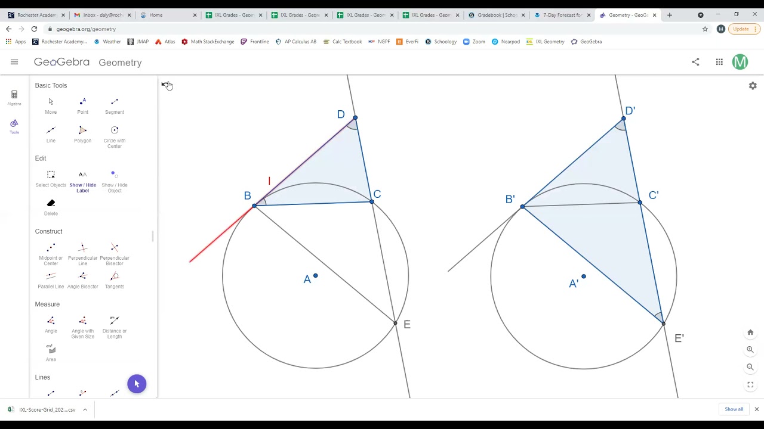Open options arrow for IXL-Score-Grid download
Screen dimensions: 764x429
click(85, 409)
